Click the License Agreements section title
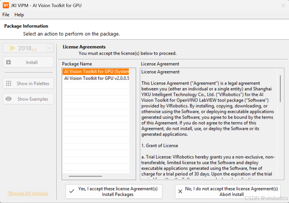This screenshot has height=203, width=289. click(84, 47)
